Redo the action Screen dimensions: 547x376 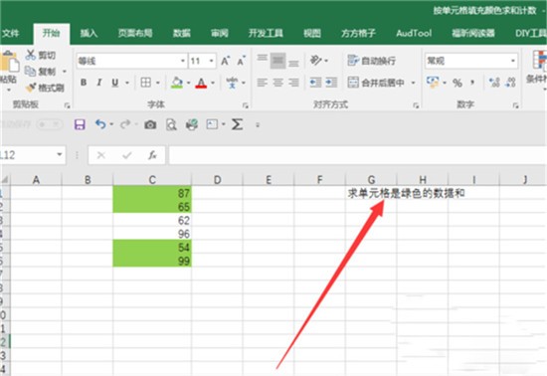(x=125, y=124)
